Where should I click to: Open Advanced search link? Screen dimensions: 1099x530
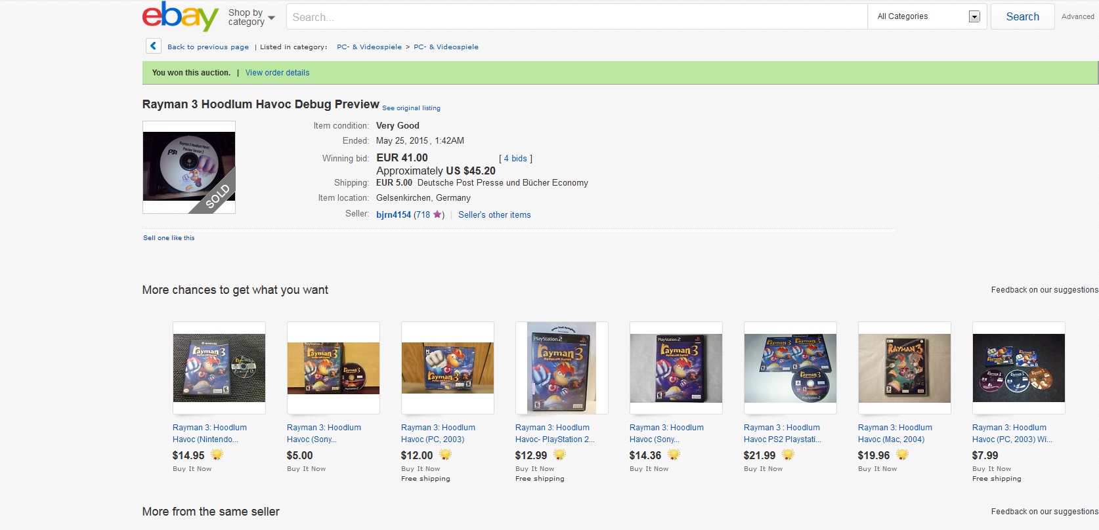point(1077,16)
